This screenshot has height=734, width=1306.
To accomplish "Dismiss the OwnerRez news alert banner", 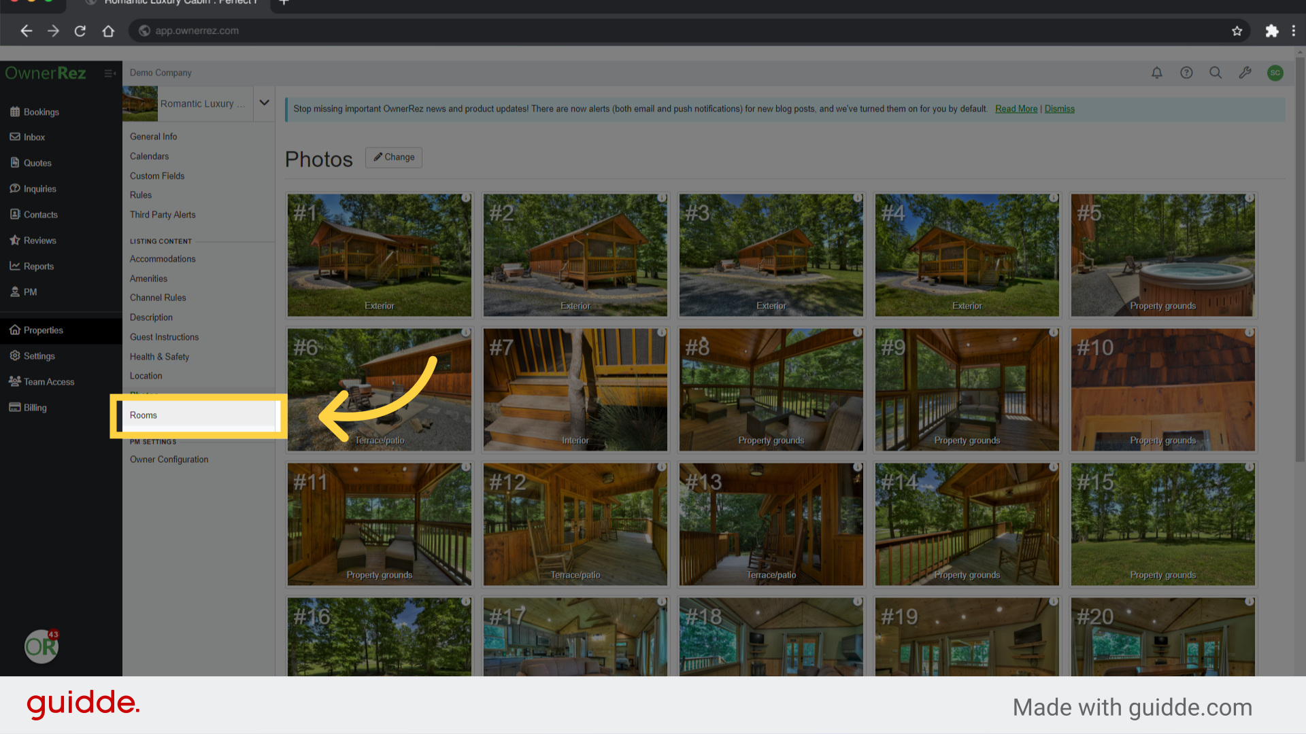I will coord(1059,109).
